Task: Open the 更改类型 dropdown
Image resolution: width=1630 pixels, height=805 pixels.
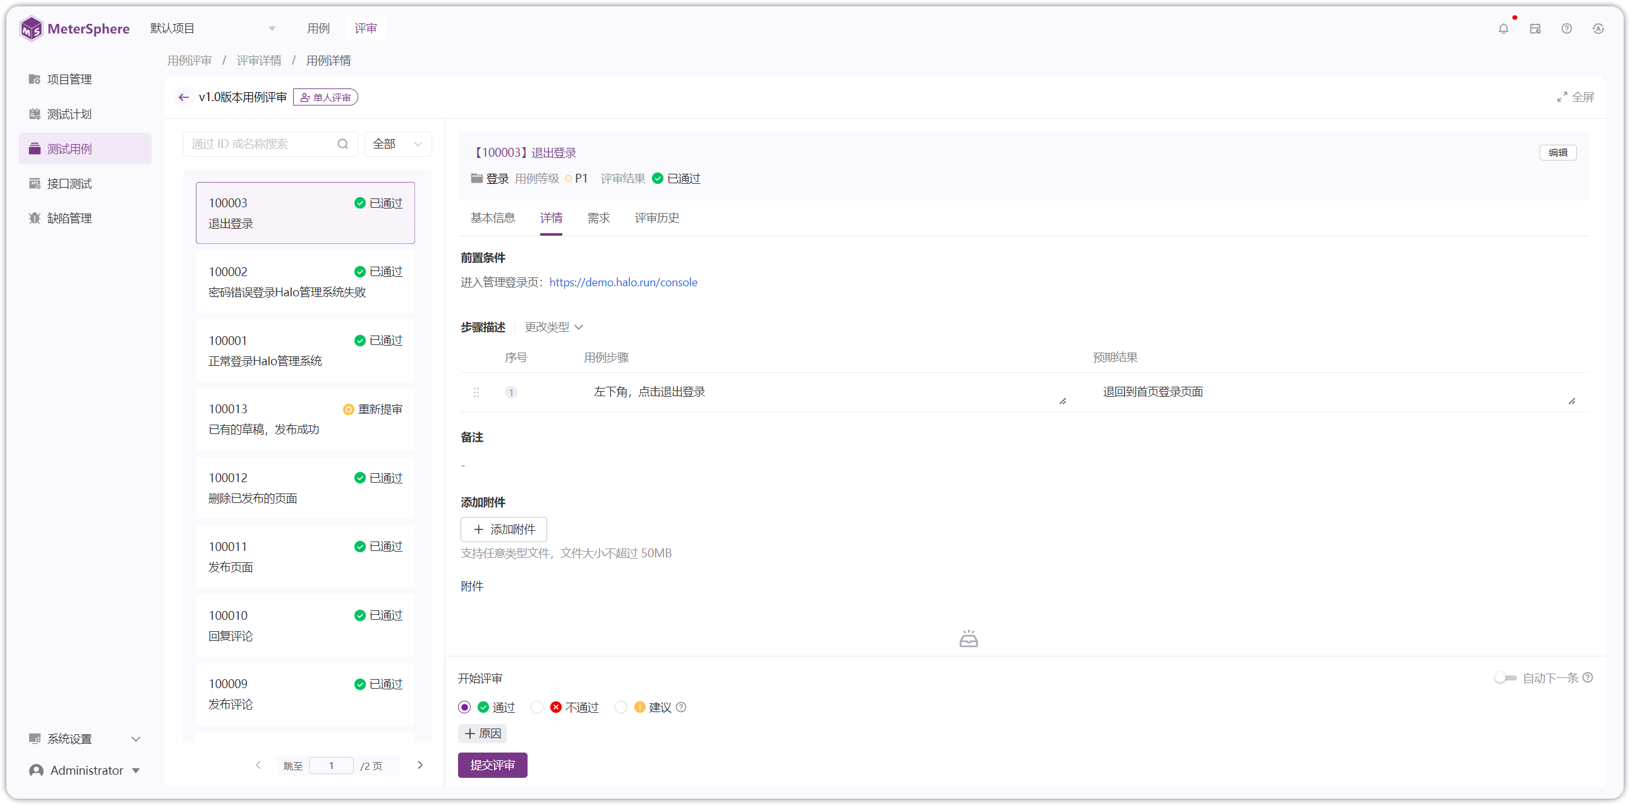Action: [x=553, y=327]
